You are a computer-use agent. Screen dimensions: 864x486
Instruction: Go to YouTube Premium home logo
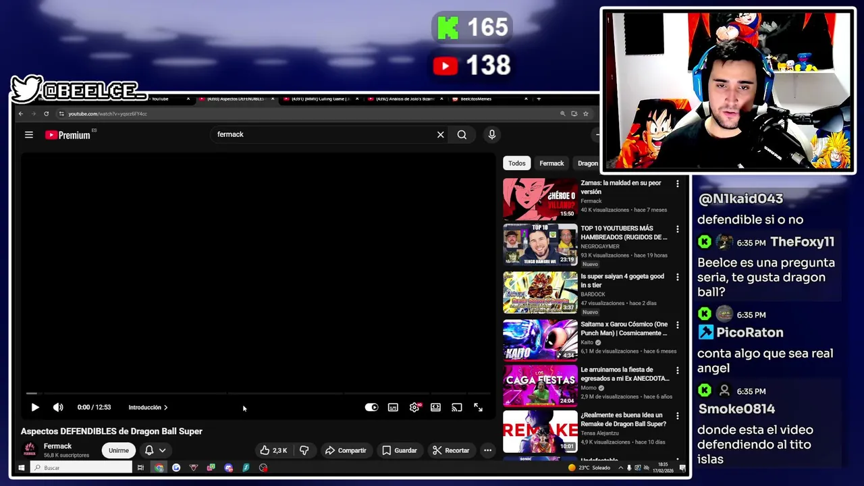67,135
